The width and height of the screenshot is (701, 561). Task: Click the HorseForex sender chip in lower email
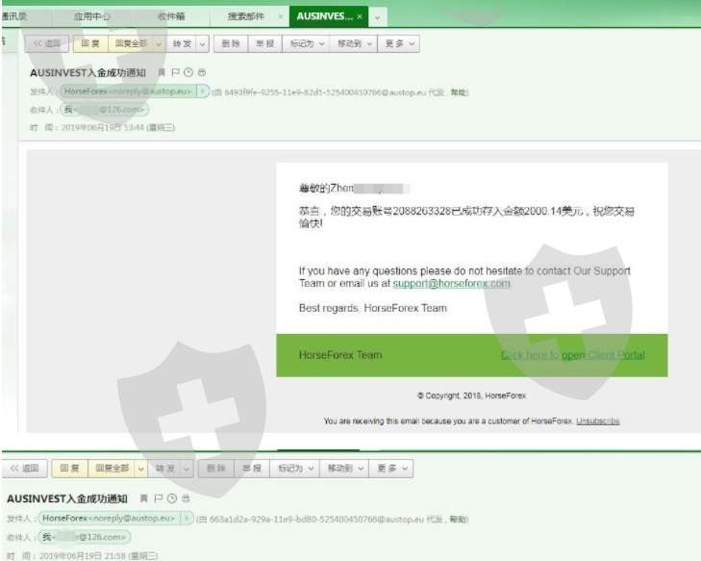(x=109, y=518)
